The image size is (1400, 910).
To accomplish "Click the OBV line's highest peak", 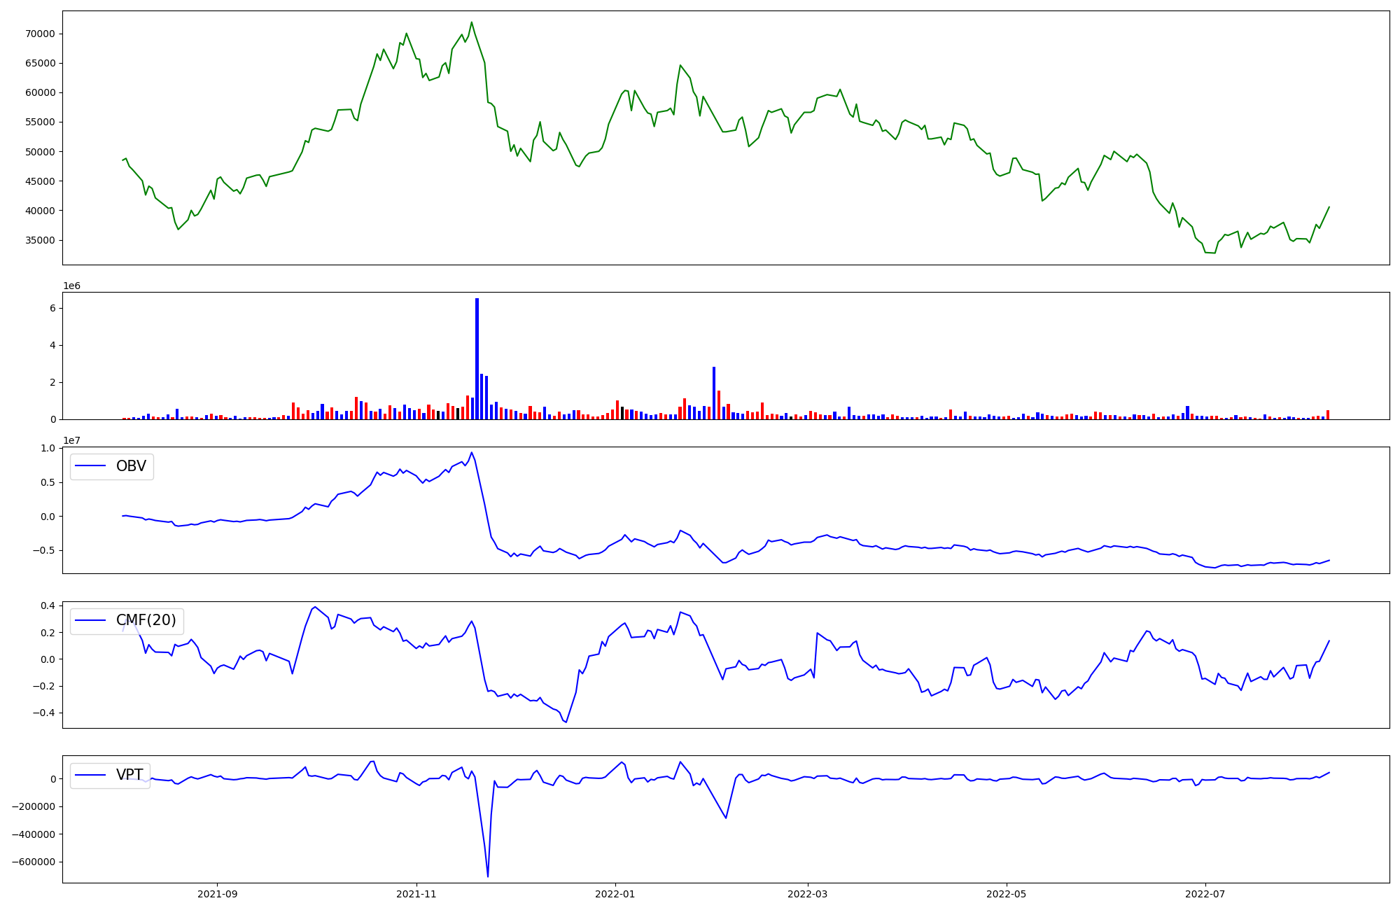I will click(472, 452).
